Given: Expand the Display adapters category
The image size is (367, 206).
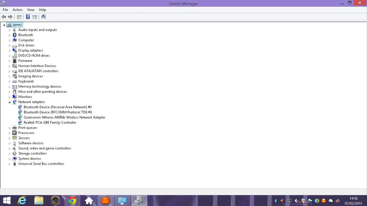Looking at the screenshot, I should click(10, 51).
